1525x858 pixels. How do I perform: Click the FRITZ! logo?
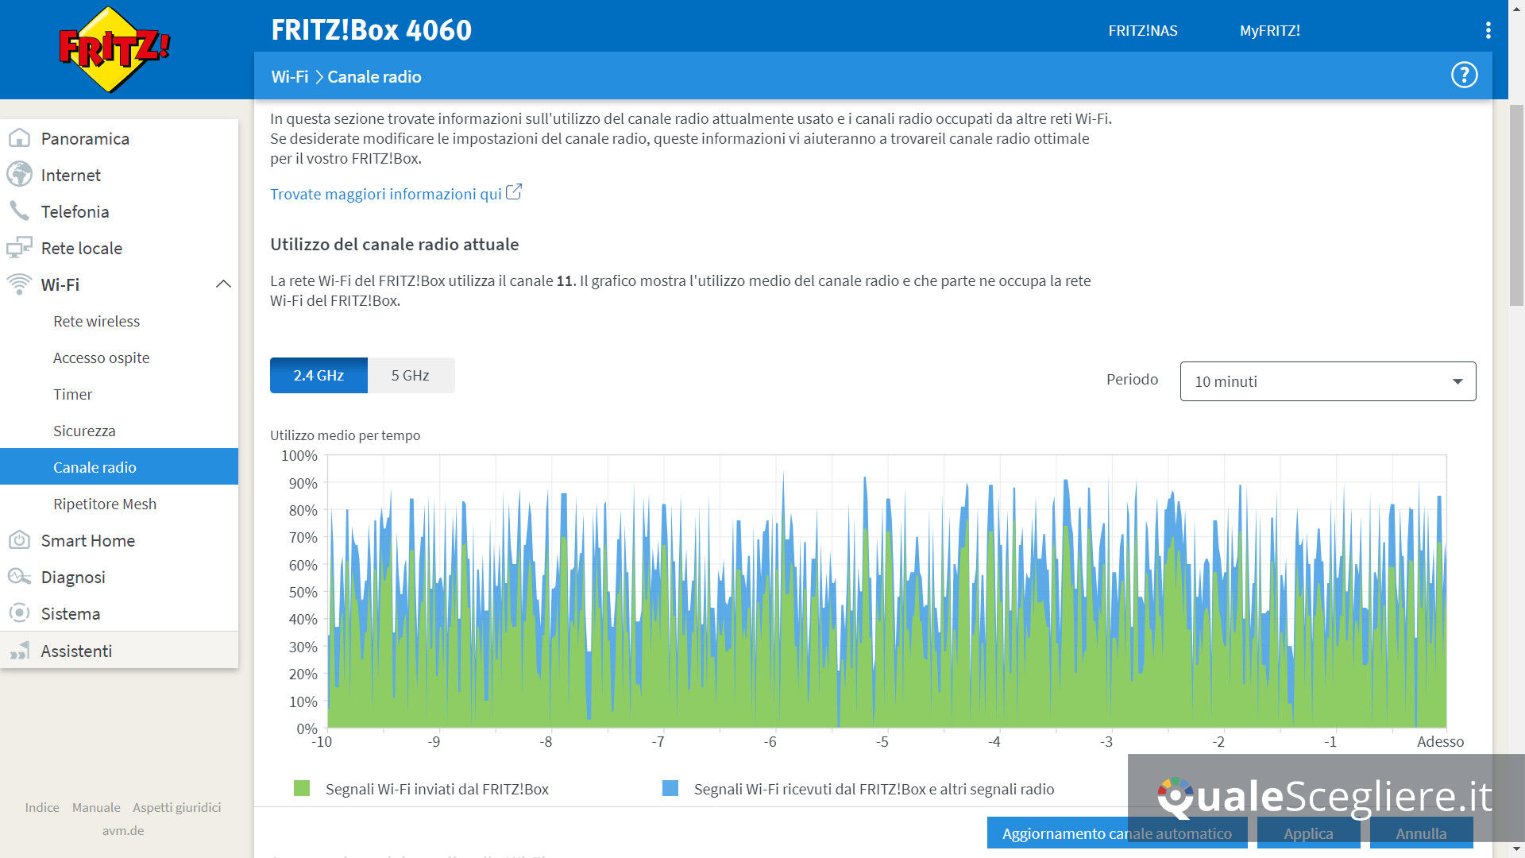click(114, 49)
